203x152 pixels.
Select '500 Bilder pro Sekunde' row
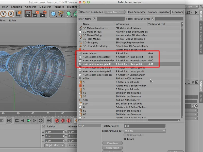coord(129,104)
